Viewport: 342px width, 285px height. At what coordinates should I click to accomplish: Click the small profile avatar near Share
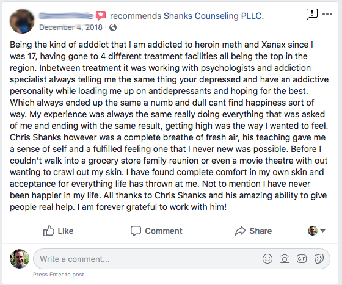(x=312, y=231)
